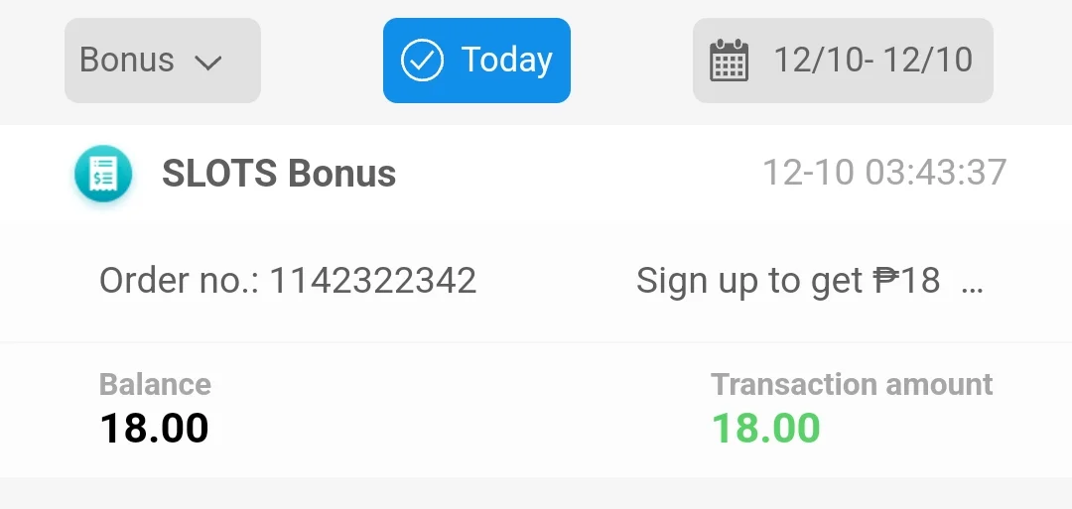Click the checkmark circle icon in Today
Viewport: 1072px width, 509px height.
point(422,61)
